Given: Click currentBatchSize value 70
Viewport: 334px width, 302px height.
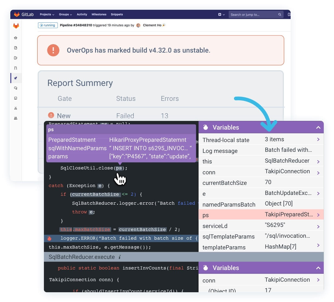Looking at the screenshot, I should tap(268, 182).
